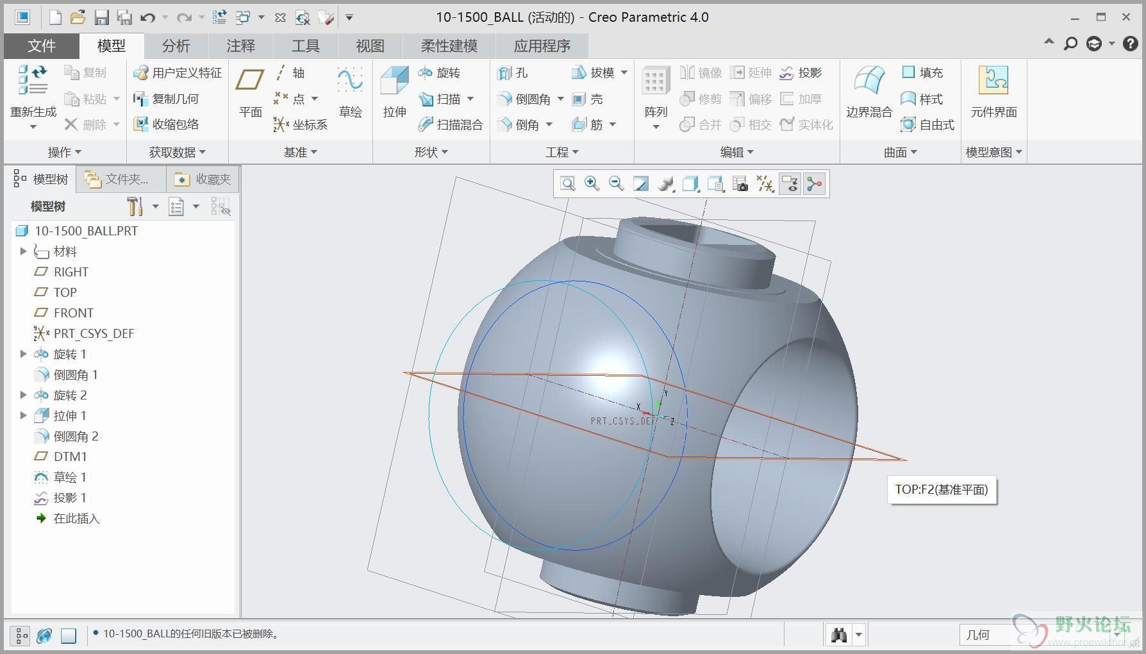
Task: Open the 操作 group dropdown
Action: (x=65, y=152)
